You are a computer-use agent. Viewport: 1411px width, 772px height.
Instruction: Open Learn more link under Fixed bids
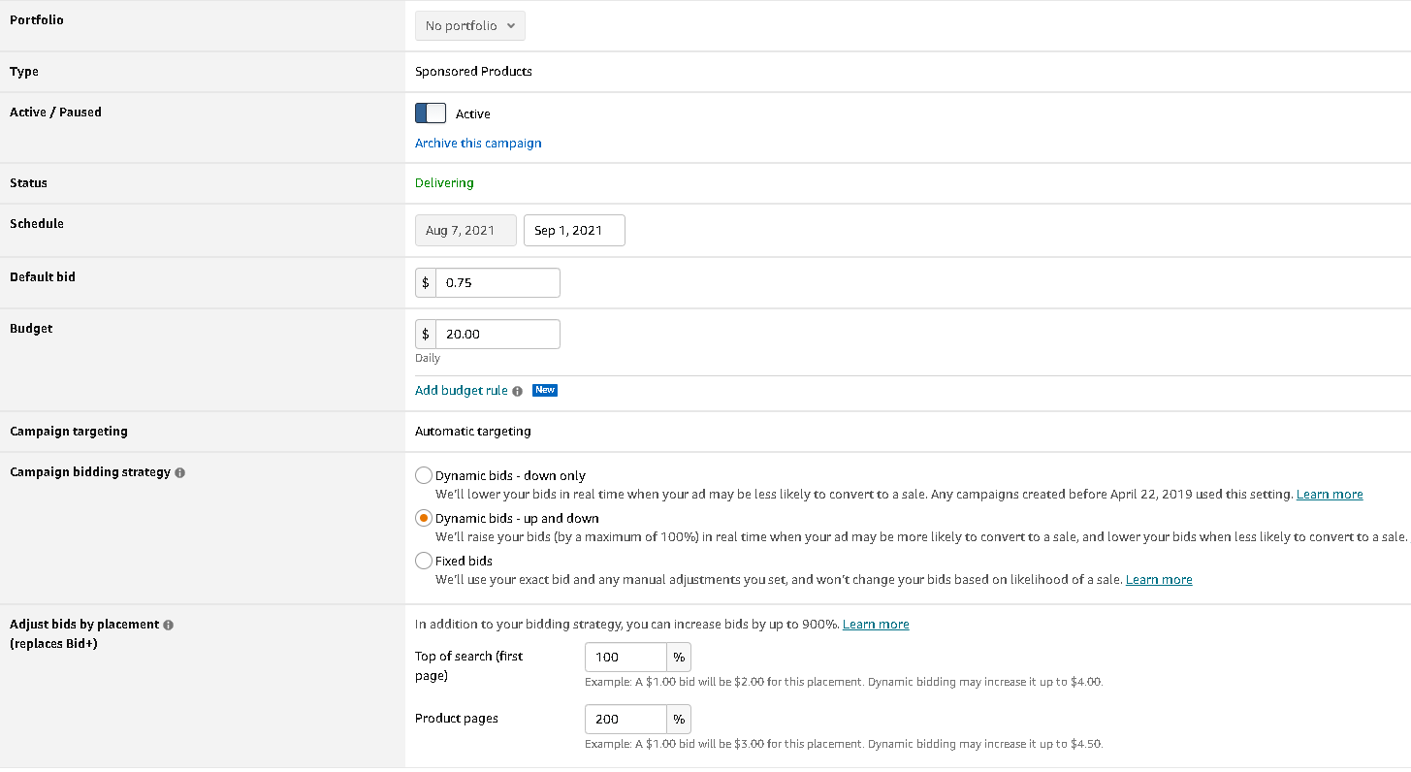[1159, 580]
